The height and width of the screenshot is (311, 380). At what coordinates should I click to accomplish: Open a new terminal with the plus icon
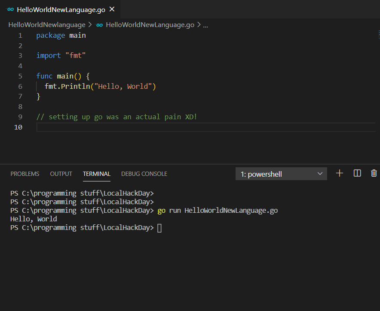click(x=339, y=173)
